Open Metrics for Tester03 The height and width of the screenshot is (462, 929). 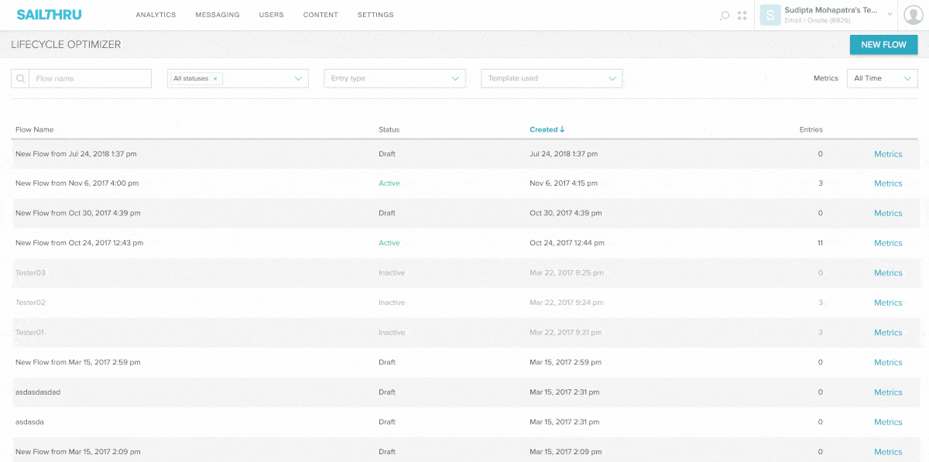click(888, 273)
